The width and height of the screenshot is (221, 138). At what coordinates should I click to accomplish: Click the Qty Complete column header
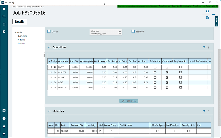click(x=86, y=61)
